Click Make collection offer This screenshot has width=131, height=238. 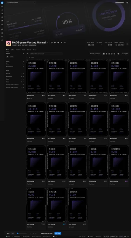click(47, 233)
